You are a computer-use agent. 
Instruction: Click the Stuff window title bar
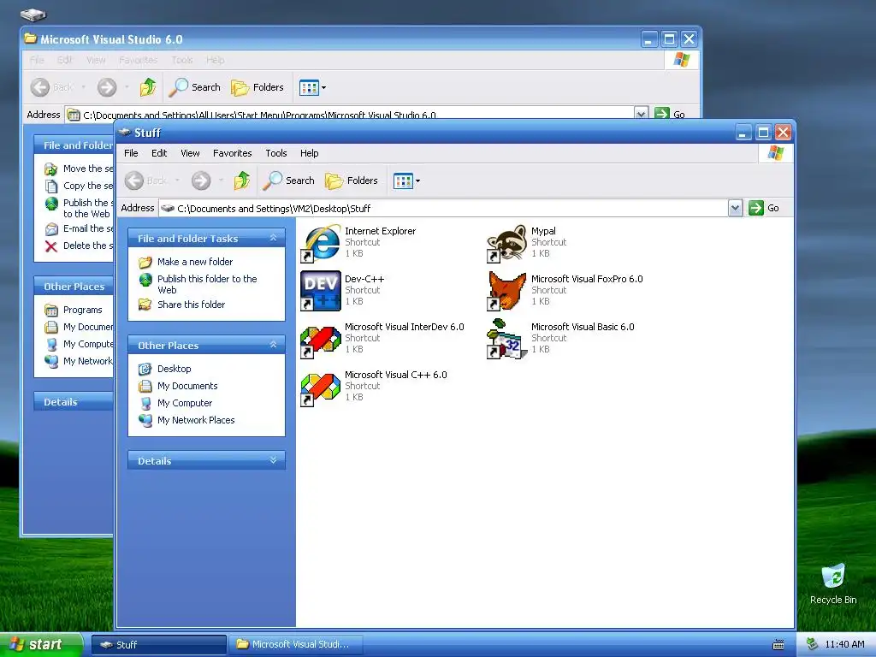(x=424, y=133)
